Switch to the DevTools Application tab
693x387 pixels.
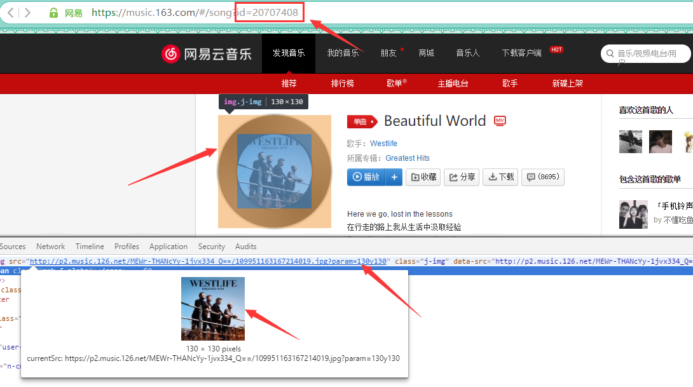[x=168, y=247]
